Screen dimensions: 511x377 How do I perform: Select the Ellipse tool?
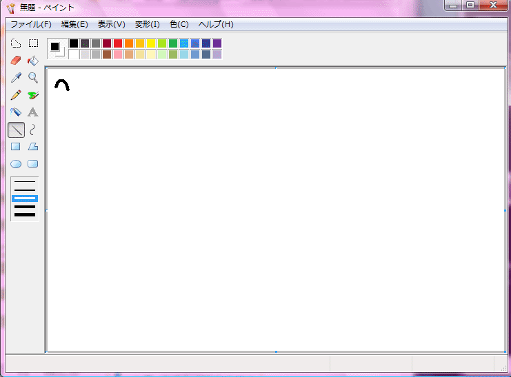click(16, 164)
